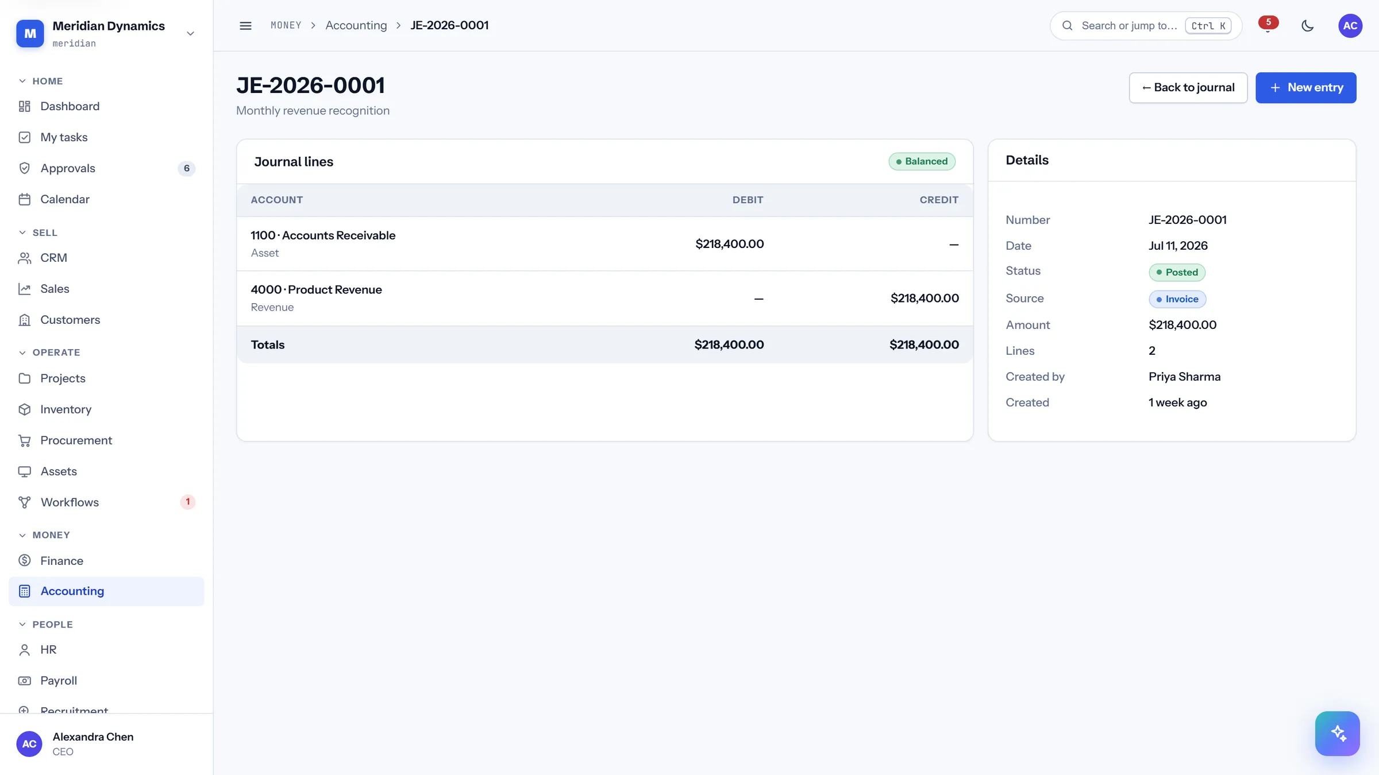Screen dimensions: 1379x775
Task: Click the Balanced status badge
Action: click(x=922, y=161)
